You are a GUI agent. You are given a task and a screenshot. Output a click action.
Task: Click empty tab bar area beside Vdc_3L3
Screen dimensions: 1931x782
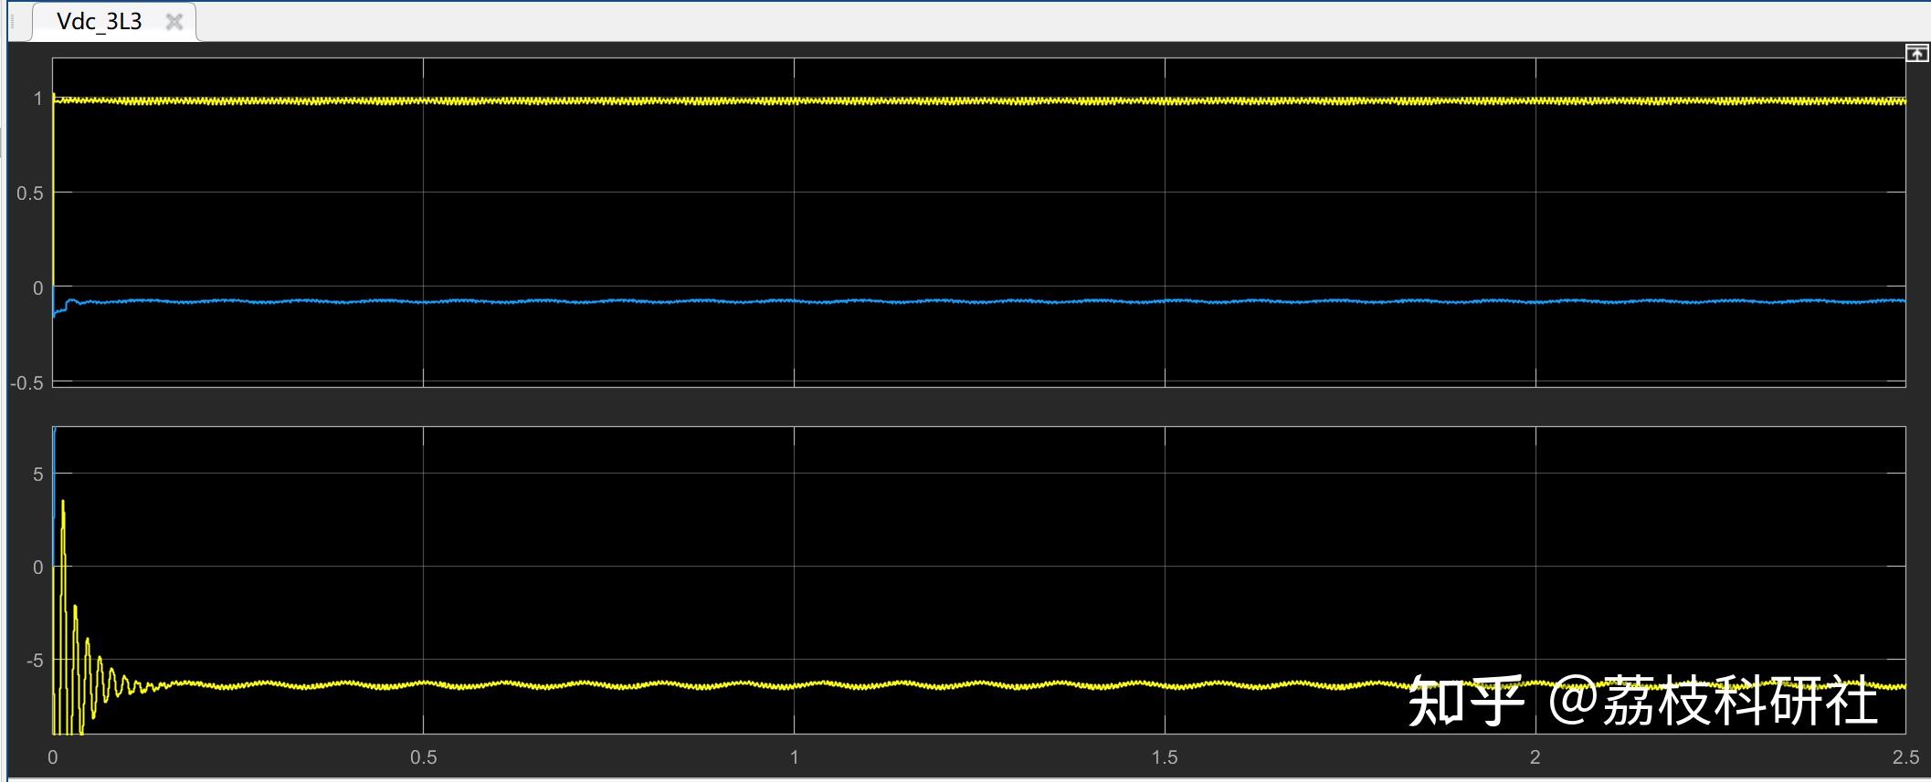(x=1060, y=22)
